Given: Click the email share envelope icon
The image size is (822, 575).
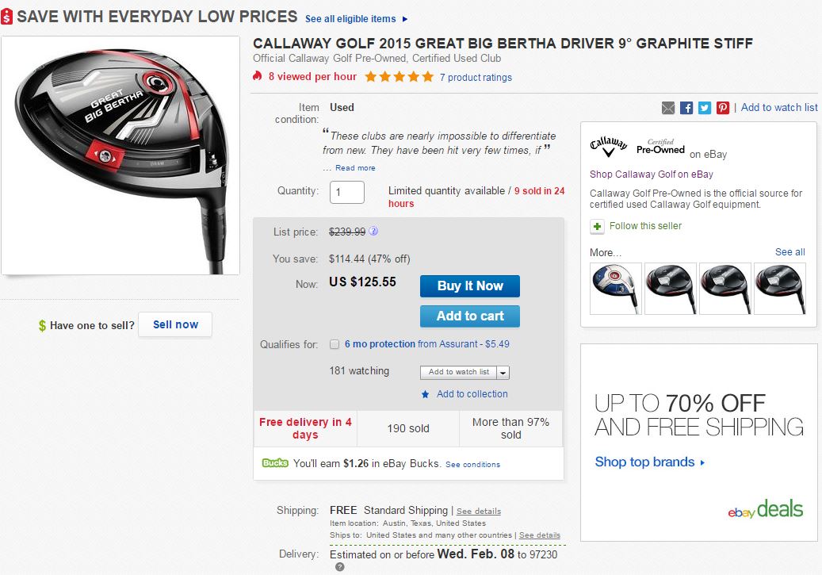Looking at the screenshot, I should [668, 108].
